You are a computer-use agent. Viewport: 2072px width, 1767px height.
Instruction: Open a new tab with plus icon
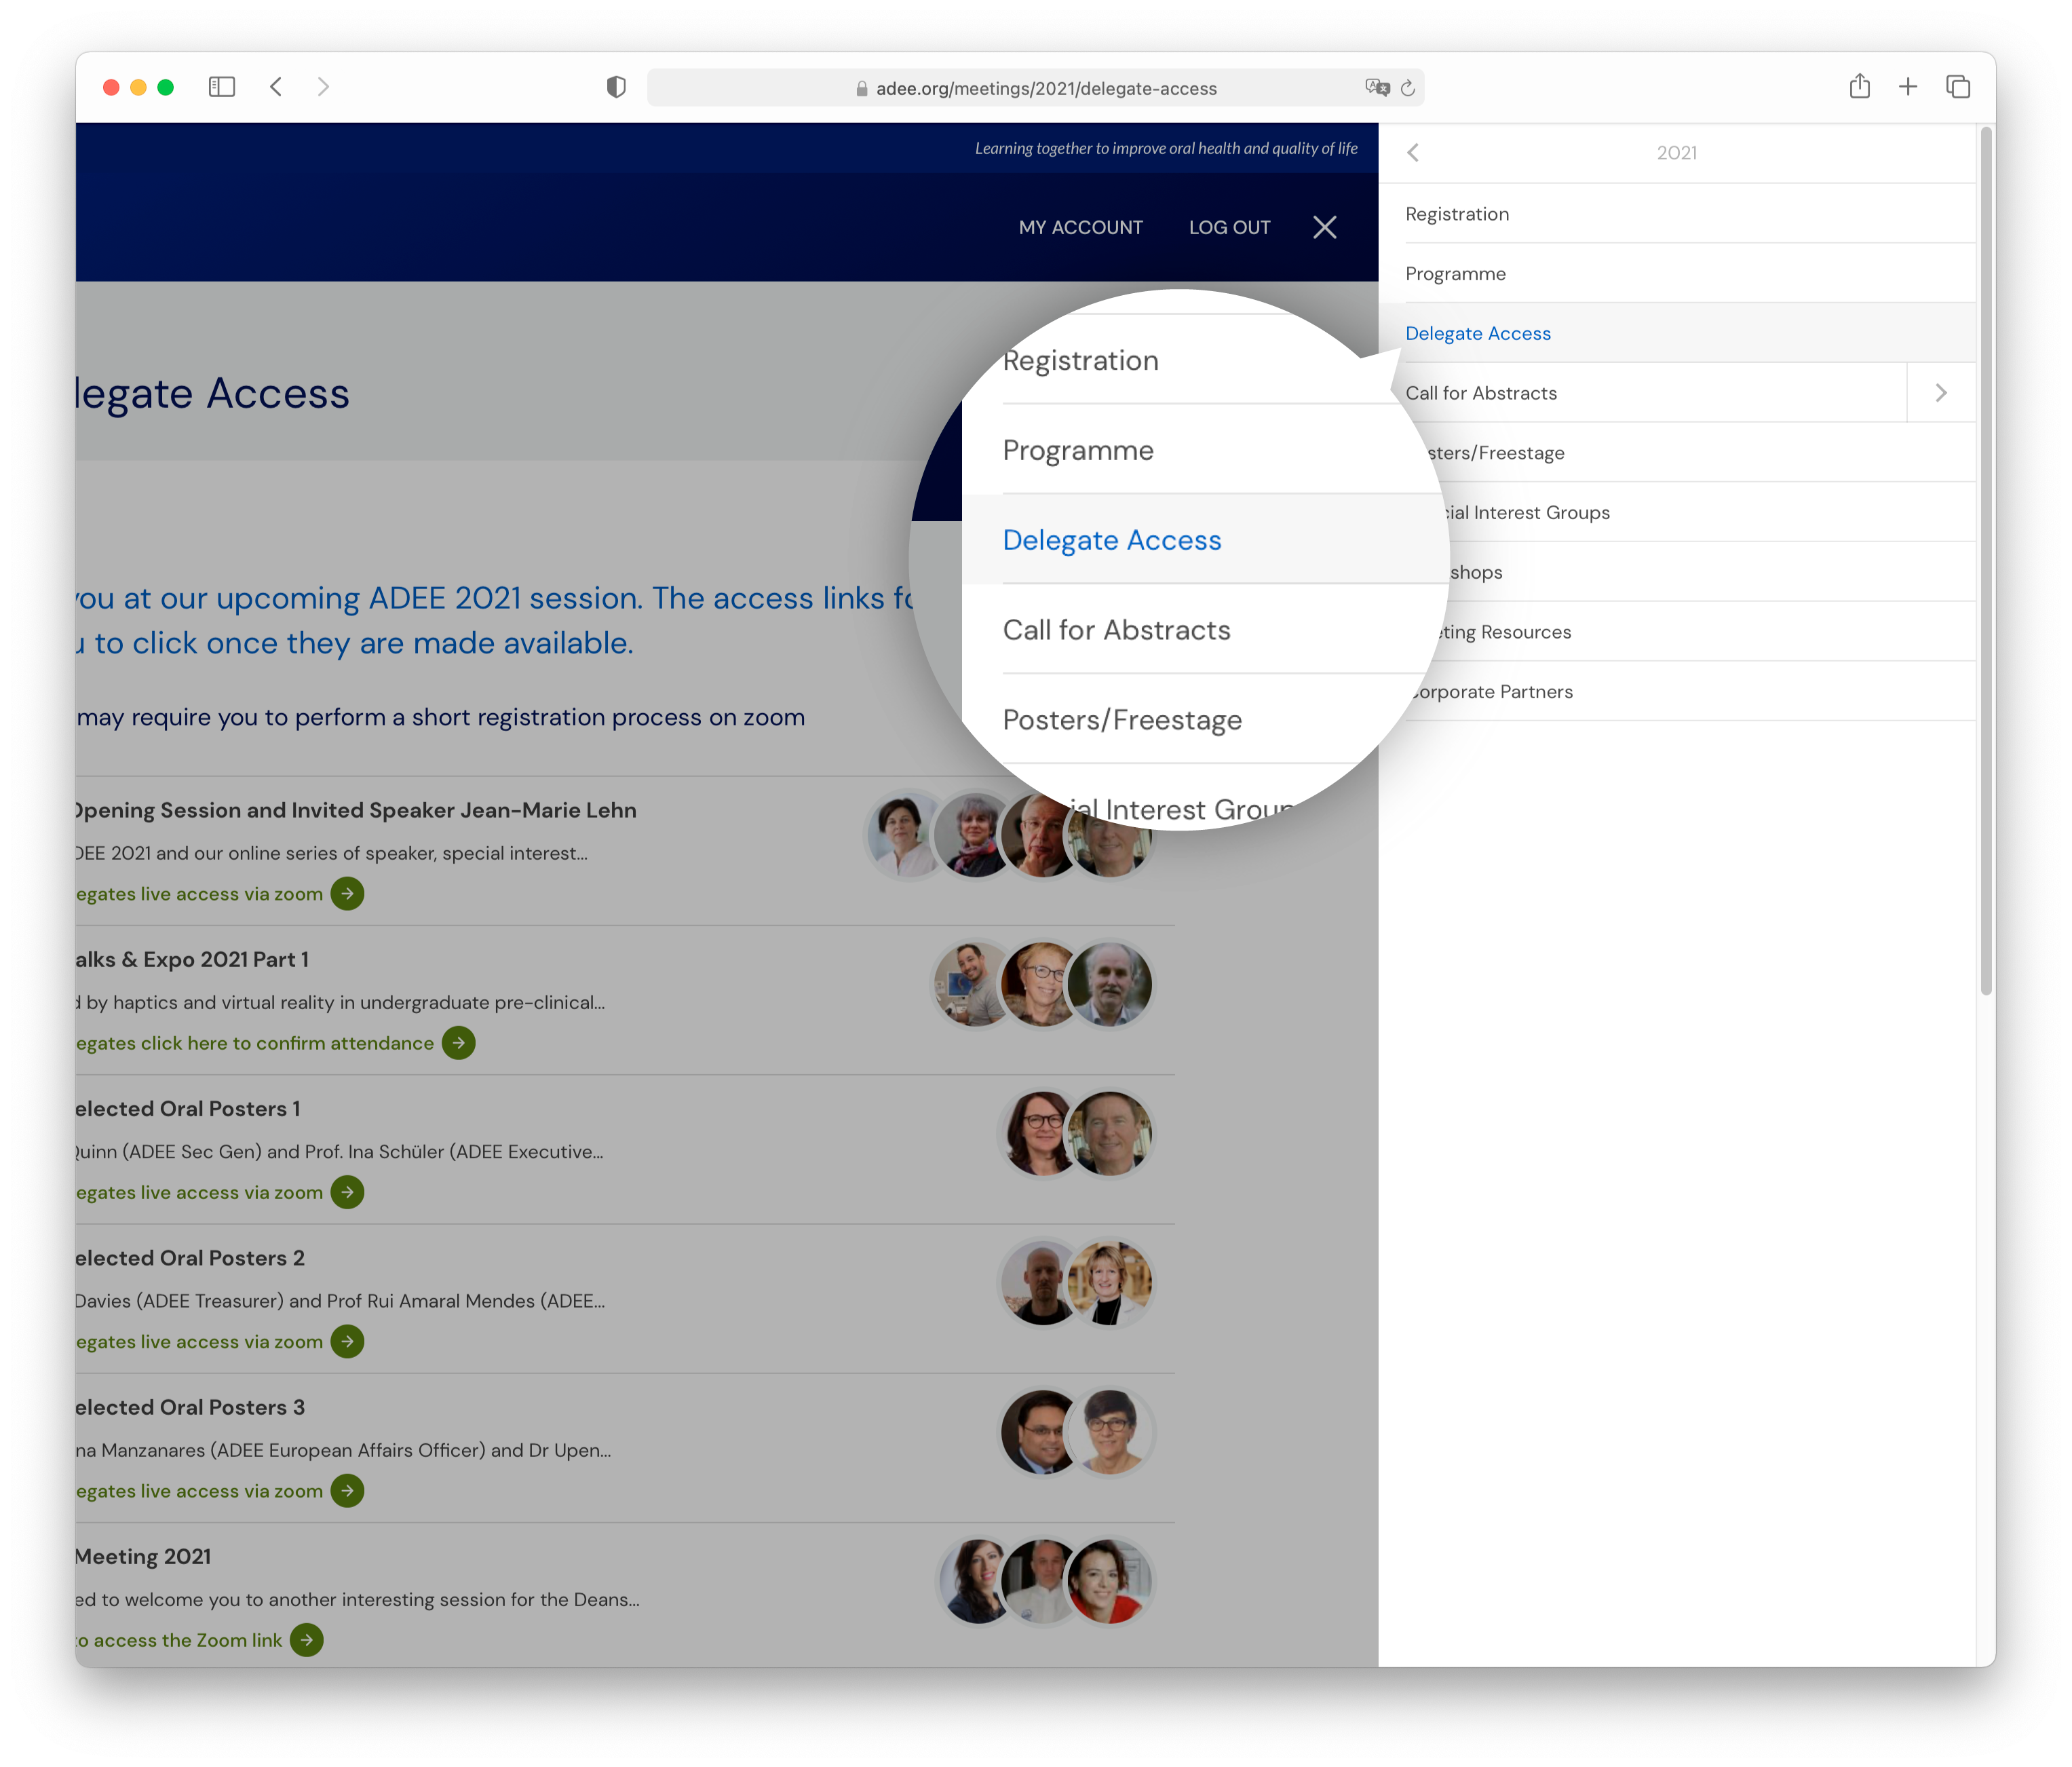click(x=1908, y=87)
